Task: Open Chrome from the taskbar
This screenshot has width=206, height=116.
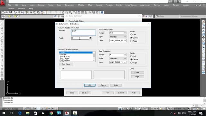Action: pyautogui.click(x=51, y=113)
